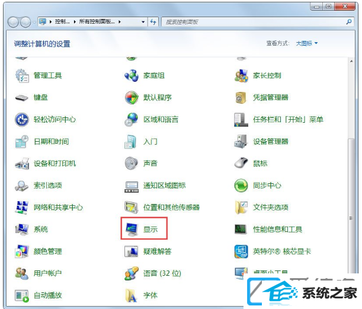Open the 颜色管理 icon
Viewport: 362px width, 309px height.
pyautogui.click(x=22, y=251)
